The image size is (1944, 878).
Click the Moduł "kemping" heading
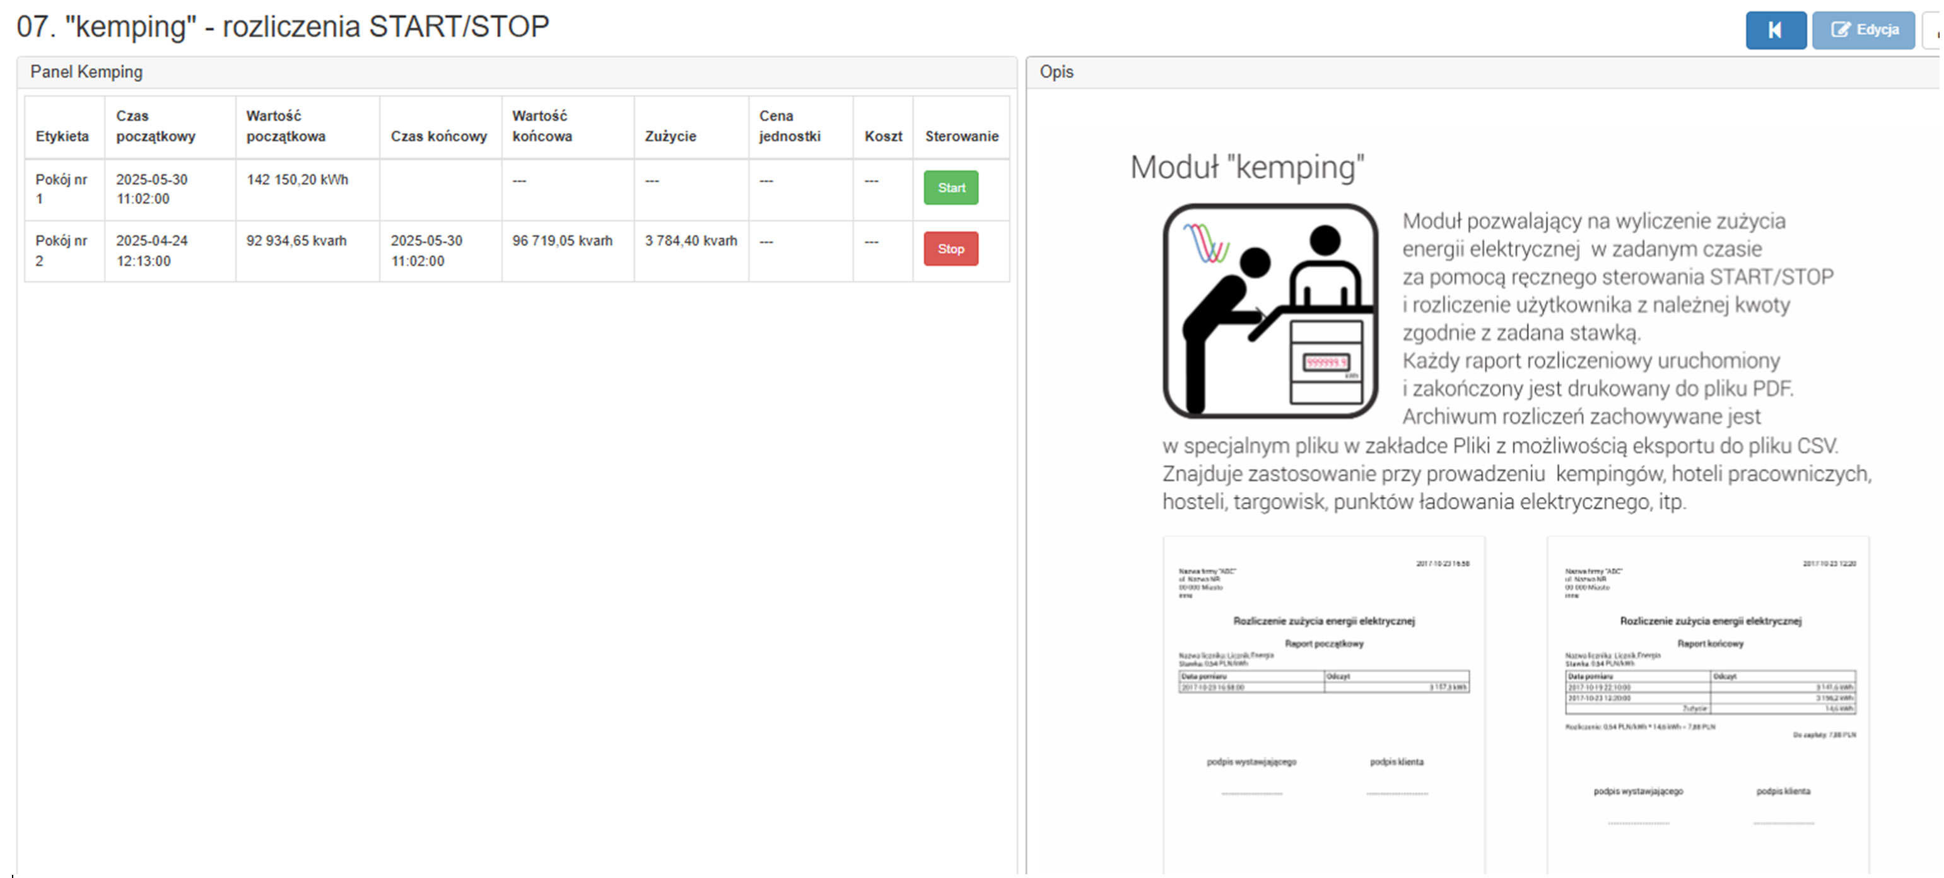click(x=1246, y=167)
